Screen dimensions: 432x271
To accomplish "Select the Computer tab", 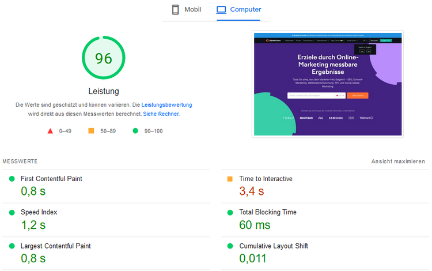I will pos(238,10).
